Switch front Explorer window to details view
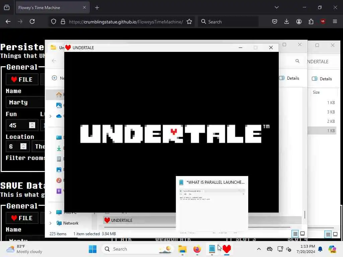The image size is (343, 257). (x=295, y=234)
